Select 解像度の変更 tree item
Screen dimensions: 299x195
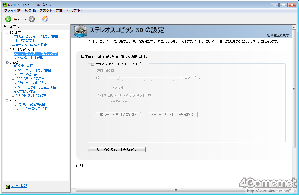pyautogui.click(x=23, y=66)
